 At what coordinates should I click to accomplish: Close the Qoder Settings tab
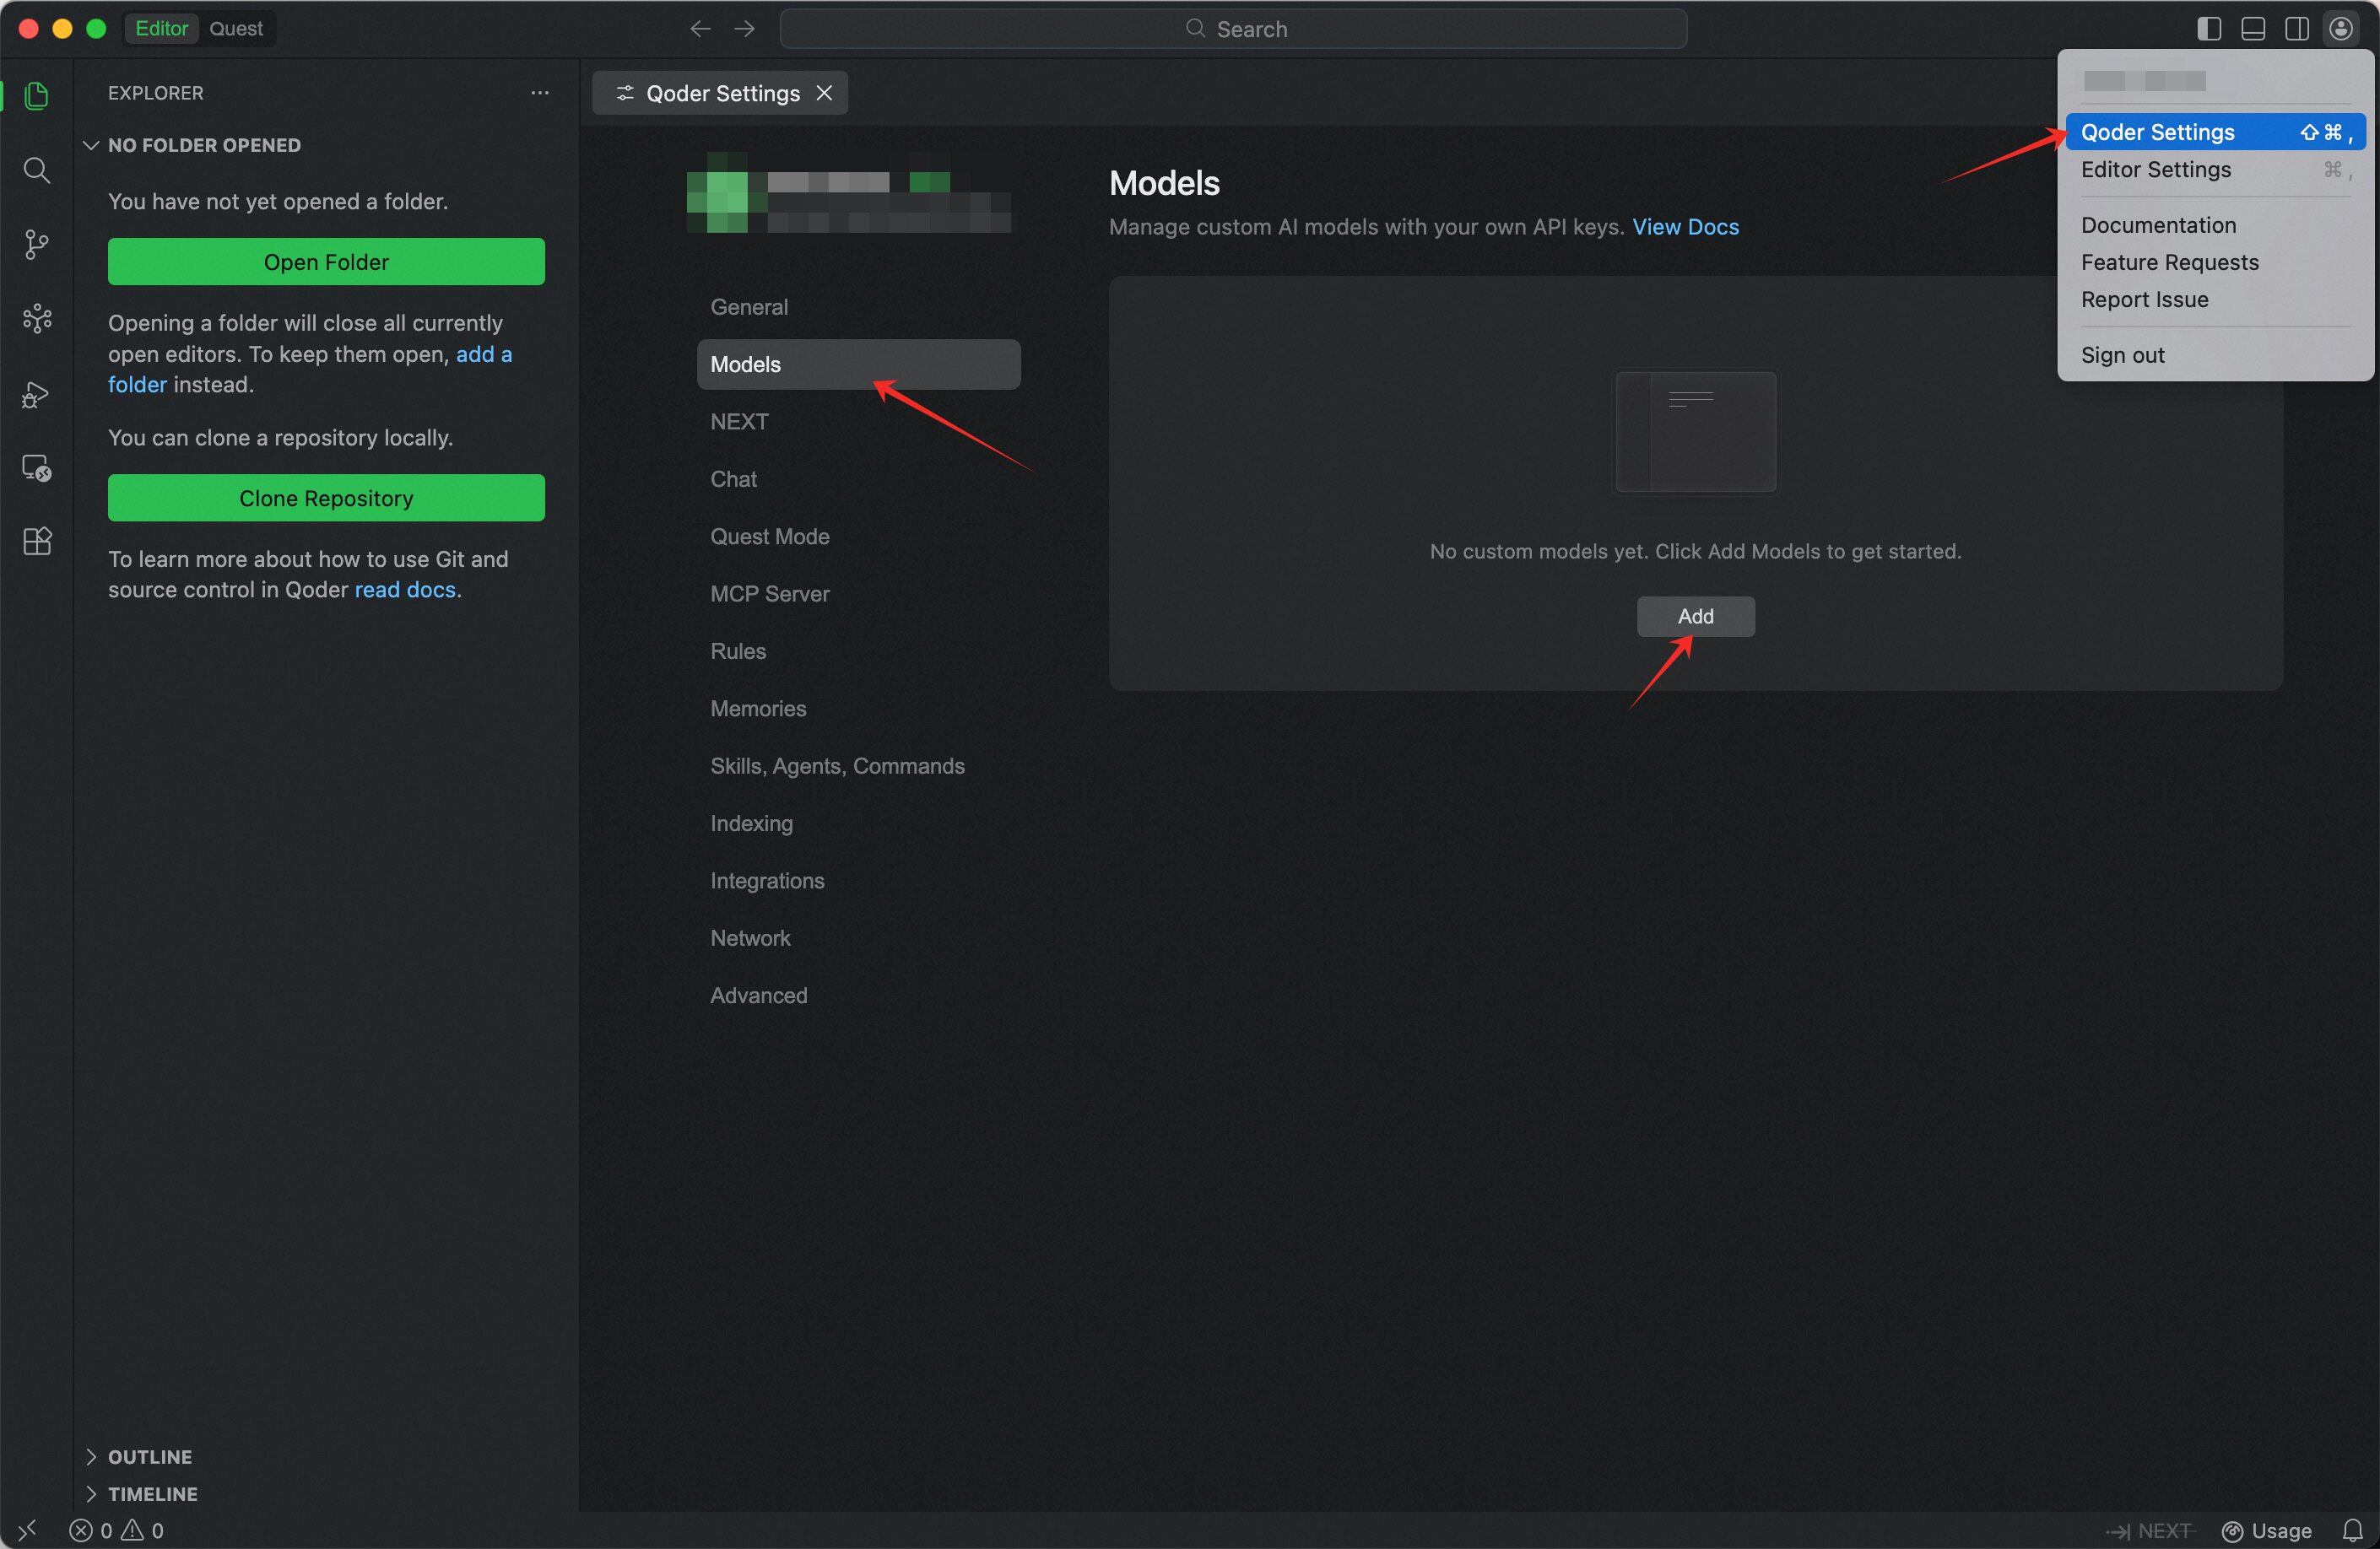[824, 93]
